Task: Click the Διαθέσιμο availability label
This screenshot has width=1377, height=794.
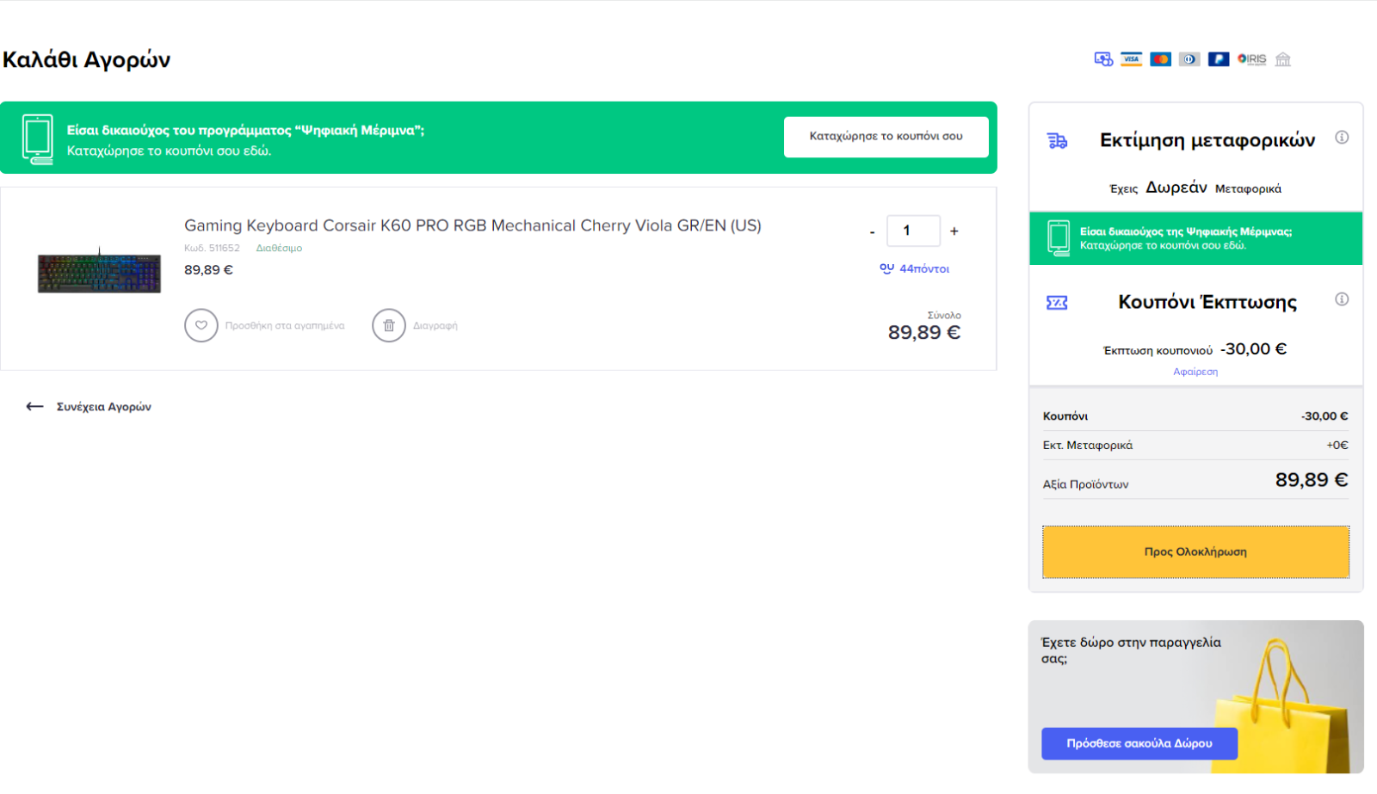Action: click(279, 248)
